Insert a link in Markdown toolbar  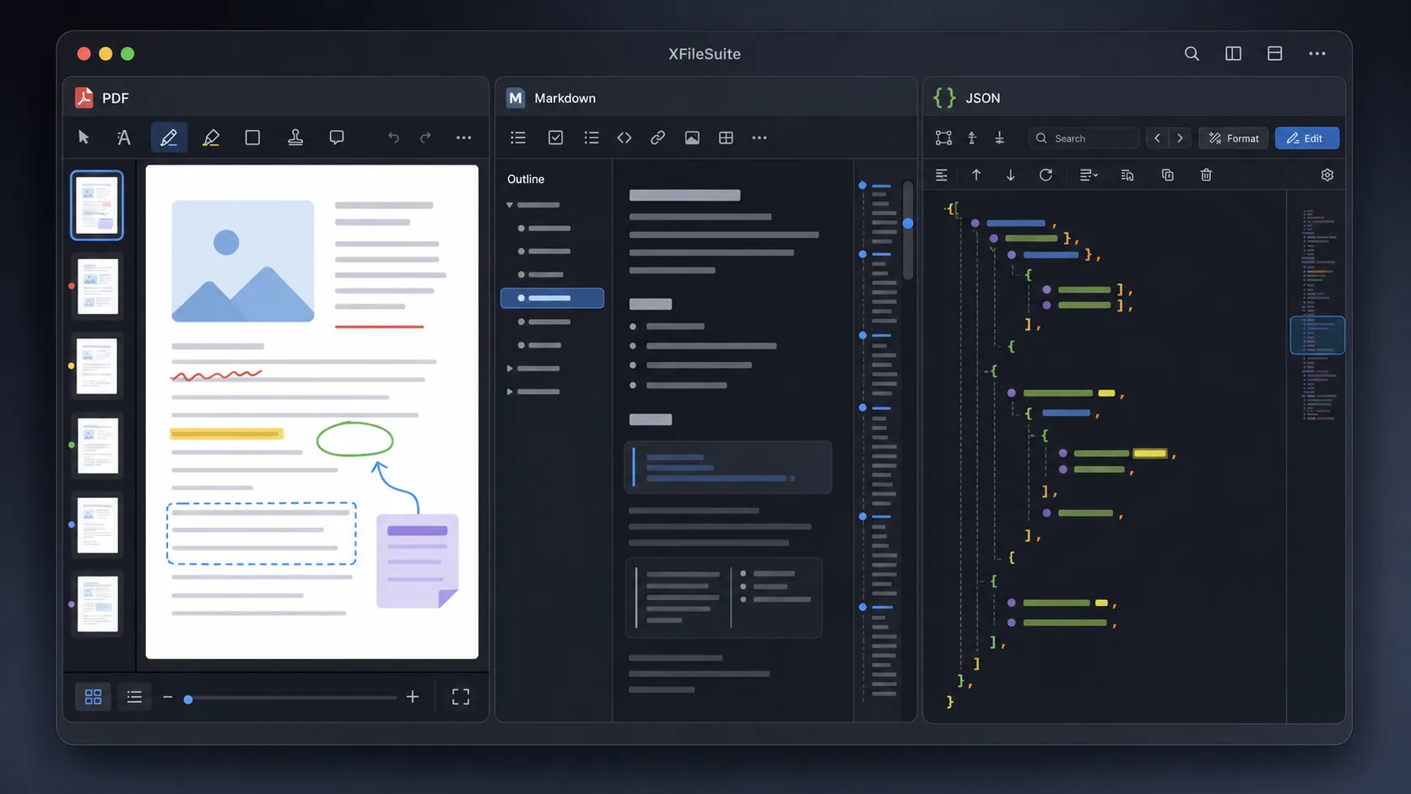pyautogui.click(x=657, y=138)
